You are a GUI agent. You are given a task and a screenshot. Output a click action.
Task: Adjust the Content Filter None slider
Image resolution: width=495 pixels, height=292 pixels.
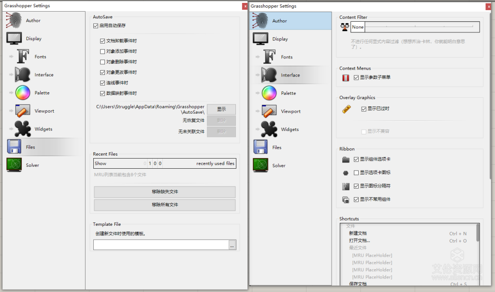click(415, 27)
